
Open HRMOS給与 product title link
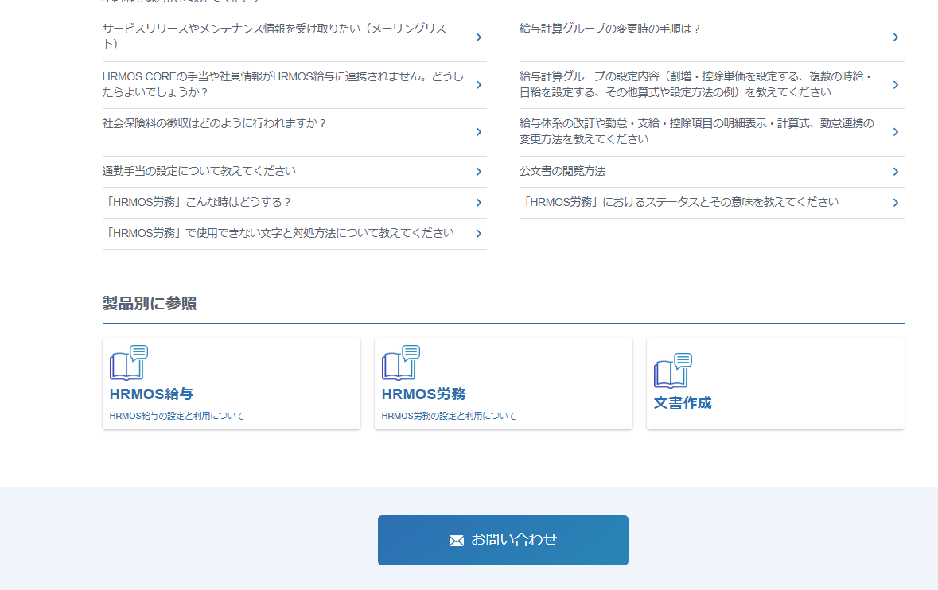tap(151, 394)
